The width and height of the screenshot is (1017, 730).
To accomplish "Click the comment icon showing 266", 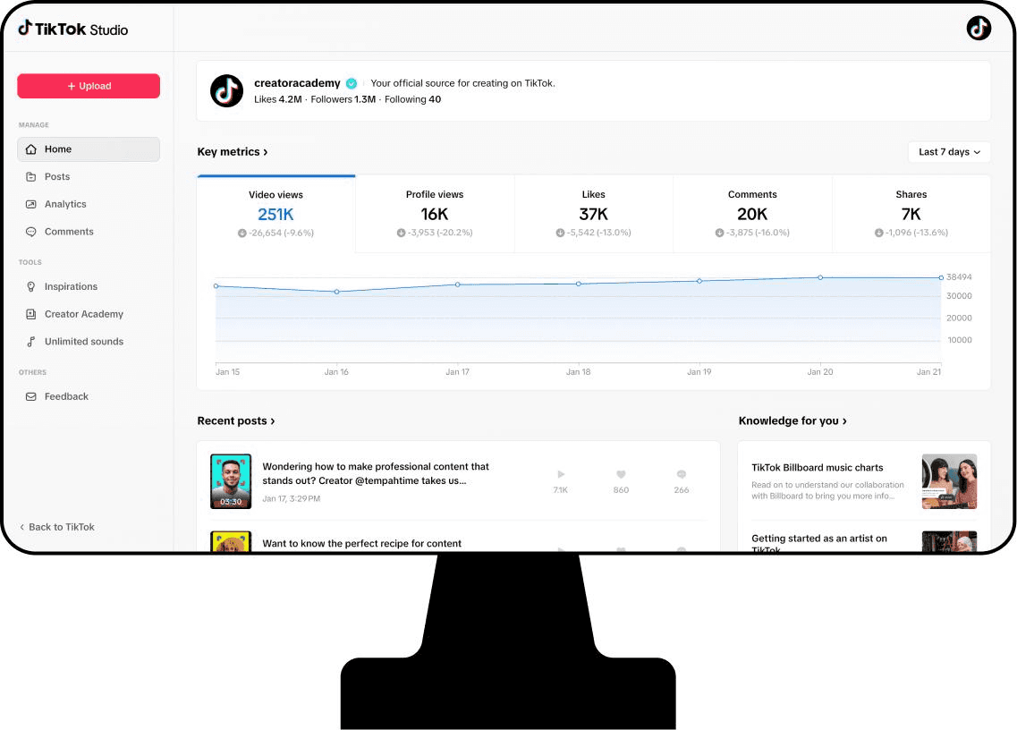I will point(681,474).
